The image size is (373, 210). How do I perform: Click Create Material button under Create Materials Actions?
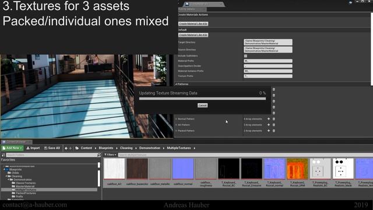(193, 24)
